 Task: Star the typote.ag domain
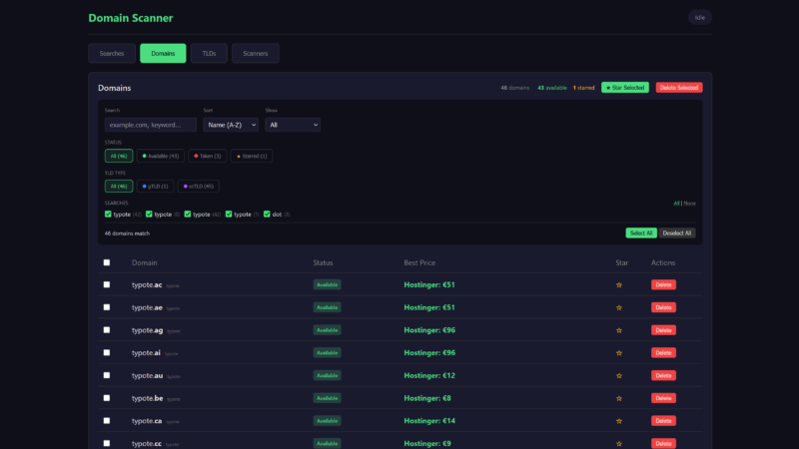click(x=619, y=330)
